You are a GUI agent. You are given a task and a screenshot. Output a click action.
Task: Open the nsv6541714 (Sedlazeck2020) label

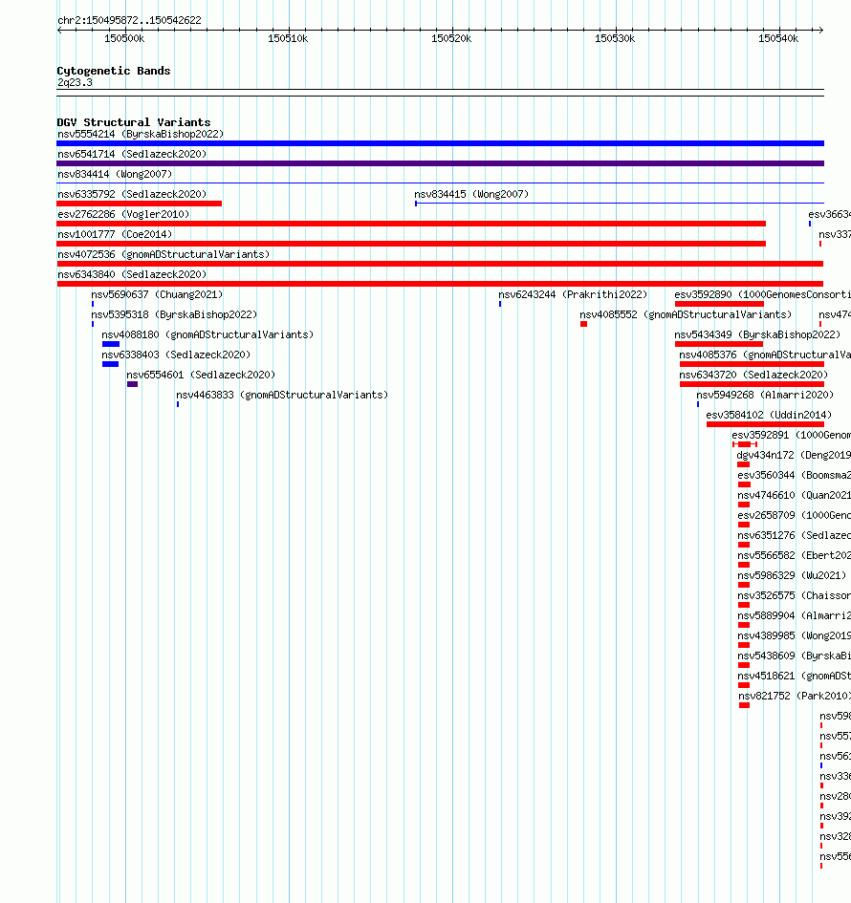pos(132,154)
